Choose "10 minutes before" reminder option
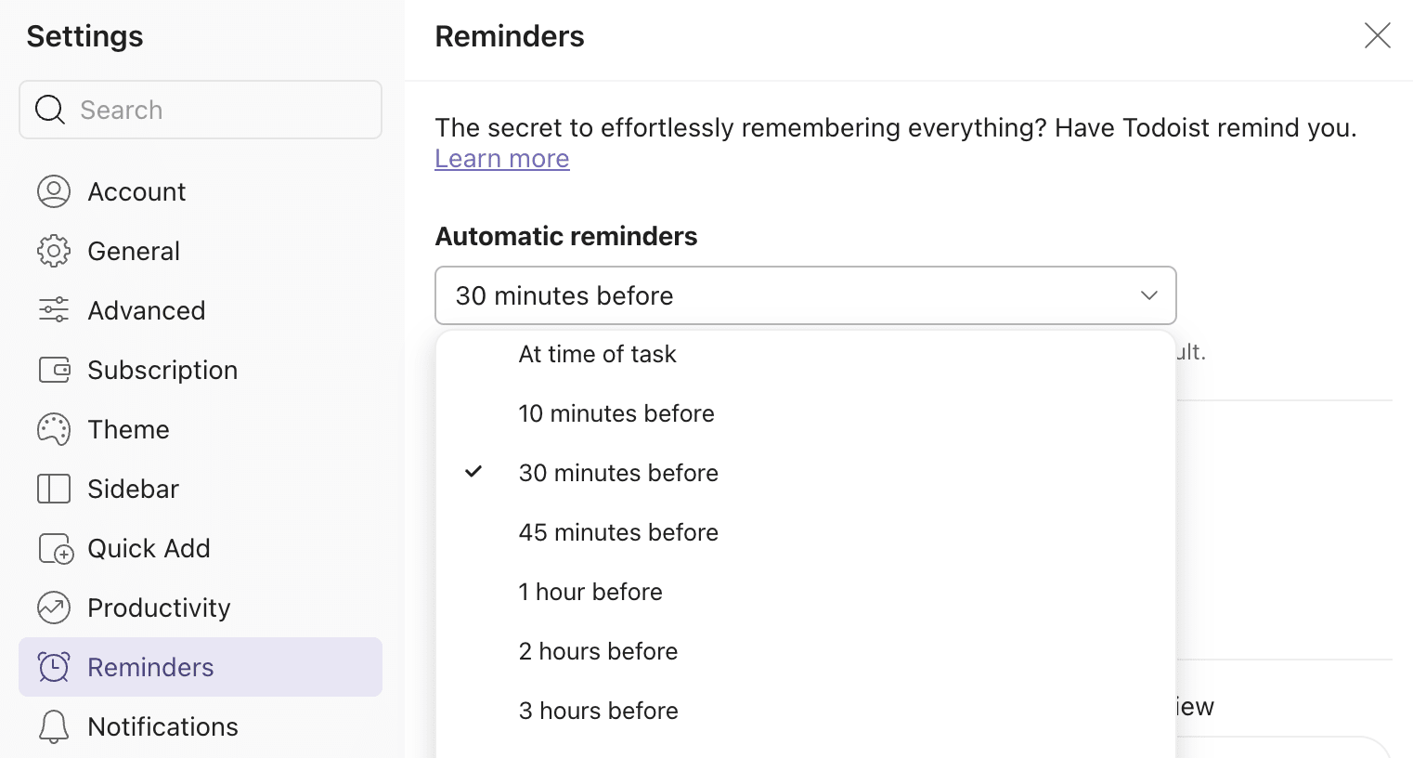The width and height of the screenshot is (1413, 758). tap(616, 413)
